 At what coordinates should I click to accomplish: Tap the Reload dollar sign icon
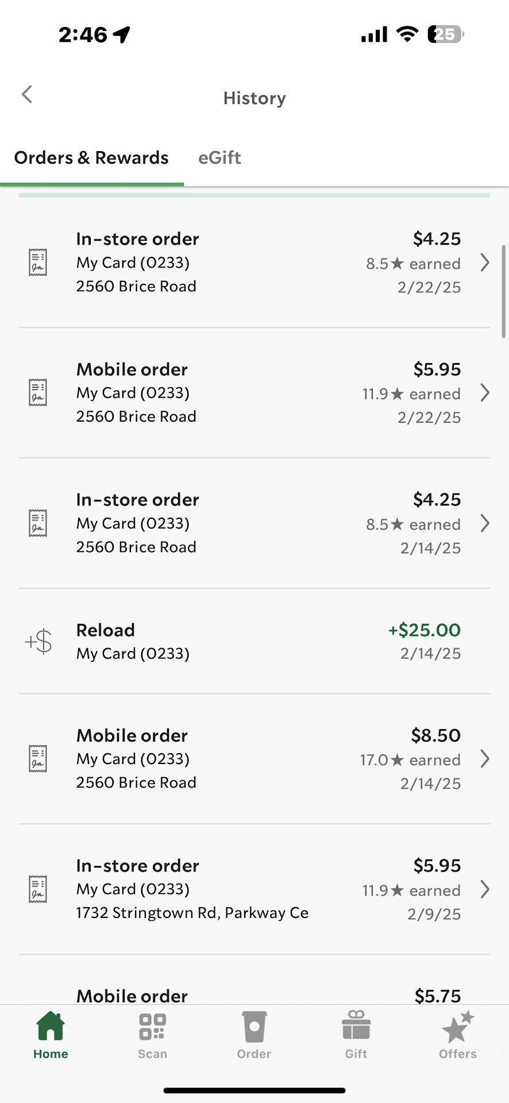pos(38,642)
